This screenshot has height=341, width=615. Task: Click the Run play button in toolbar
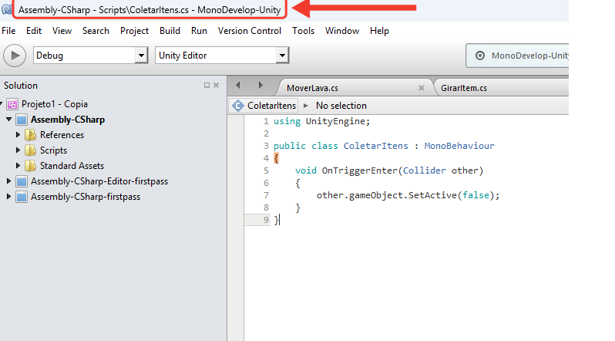point(15,56)
